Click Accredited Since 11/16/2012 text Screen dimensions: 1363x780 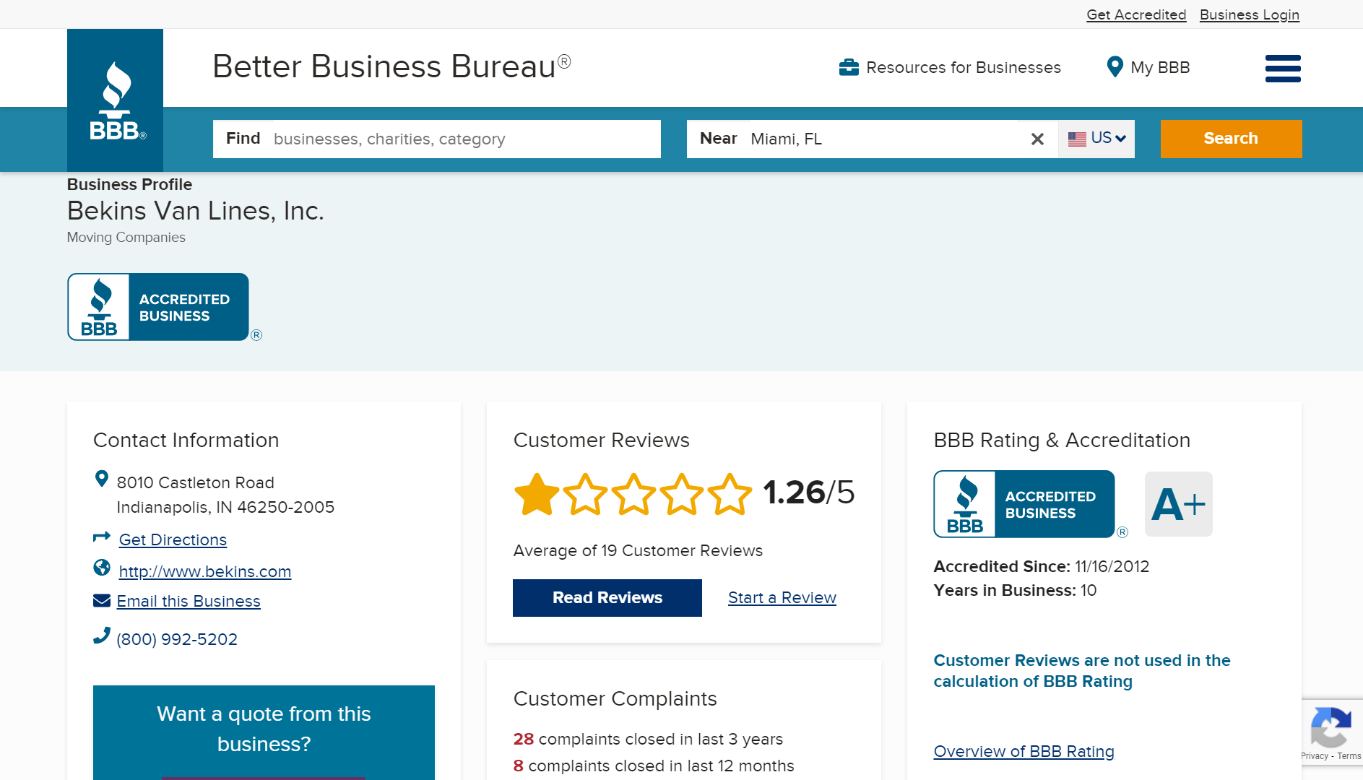(x=1042, y=567)
